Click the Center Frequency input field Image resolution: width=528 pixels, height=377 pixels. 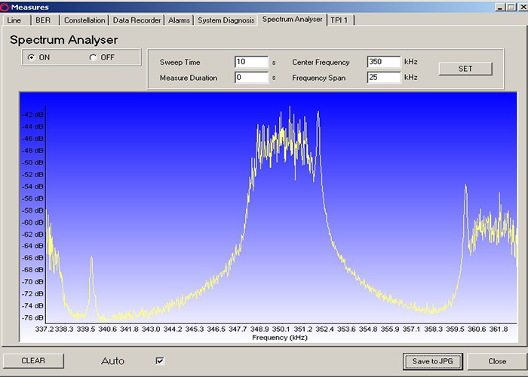coord(382,62)
